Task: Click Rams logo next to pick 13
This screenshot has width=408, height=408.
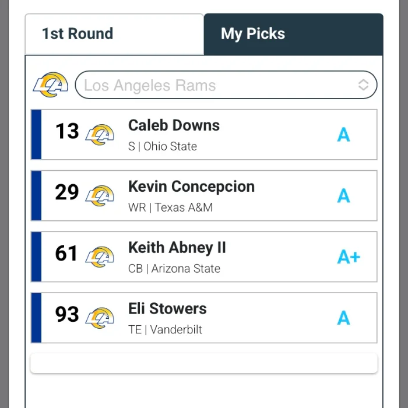Action: click(100, 135)
